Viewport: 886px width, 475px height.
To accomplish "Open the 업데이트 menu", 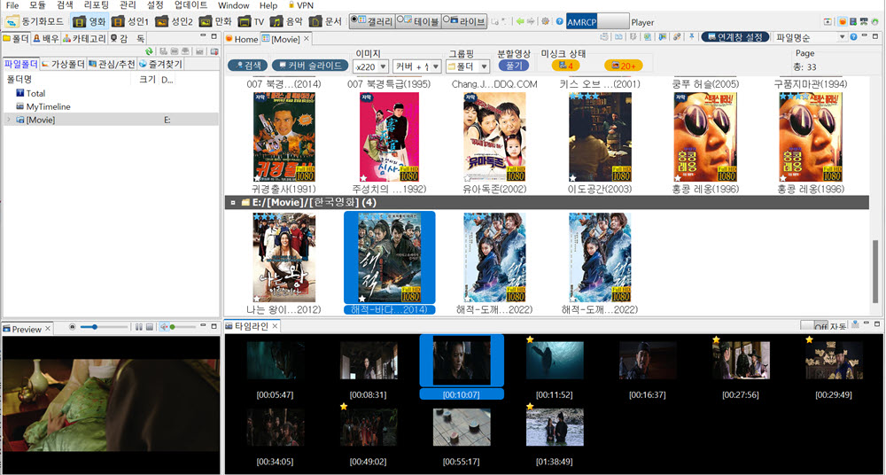I will coord(190,5).
